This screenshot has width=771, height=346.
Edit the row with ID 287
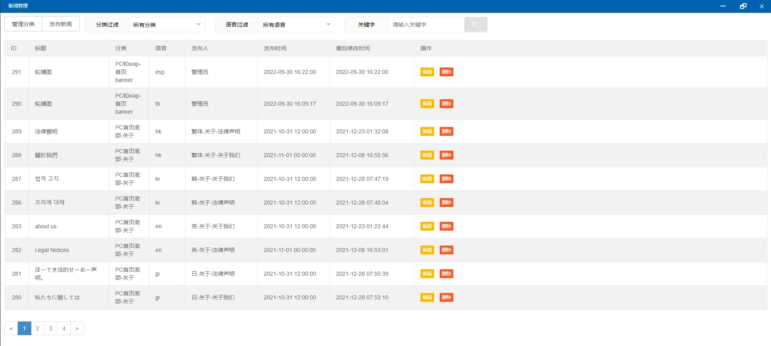click(427, 179)
